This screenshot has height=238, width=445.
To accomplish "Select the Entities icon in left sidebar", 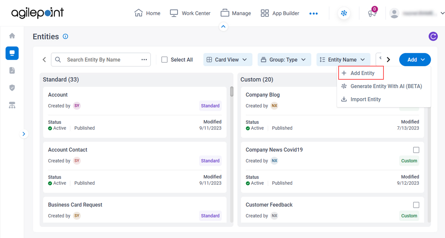I will coord(12,53).
